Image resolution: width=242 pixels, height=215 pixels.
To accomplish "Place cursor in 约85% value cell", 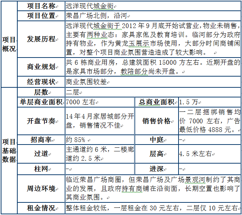I will coord(76,139).
